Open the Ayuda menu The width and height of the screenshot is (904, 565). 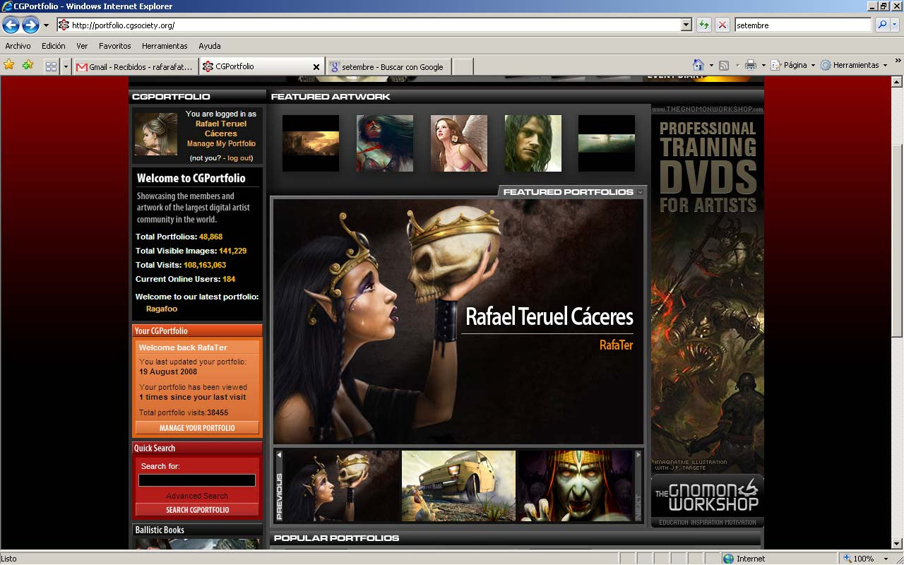point(210,46)
